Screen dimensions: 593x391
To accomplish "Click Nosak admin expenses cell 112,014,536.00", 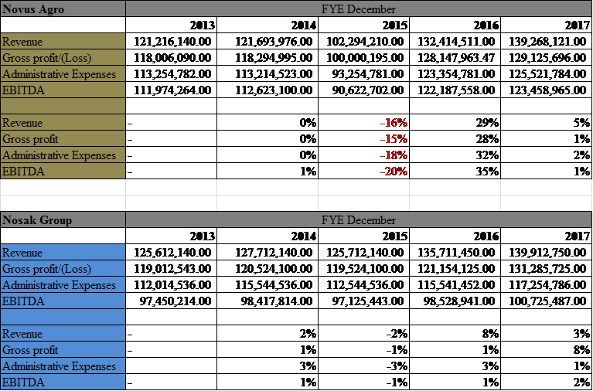I will (x=172, y=284).
